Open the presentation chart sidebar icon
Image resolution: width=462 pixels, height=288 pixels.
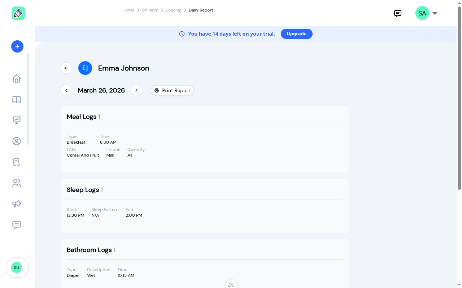coord(17,120)
